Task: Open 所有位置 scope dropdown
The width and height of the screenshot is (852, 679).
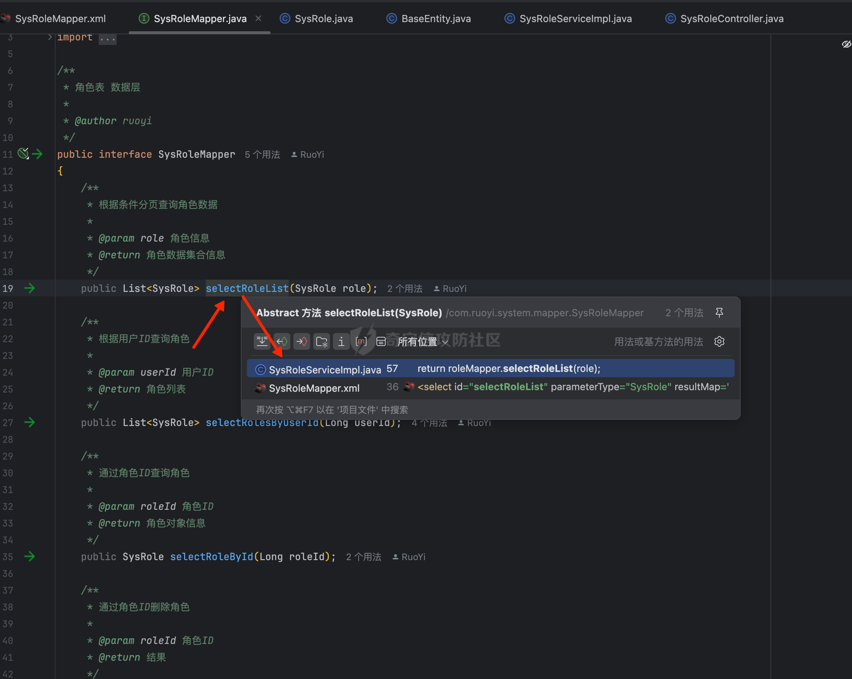Action: pyautogui.click(x=422, y=341)
